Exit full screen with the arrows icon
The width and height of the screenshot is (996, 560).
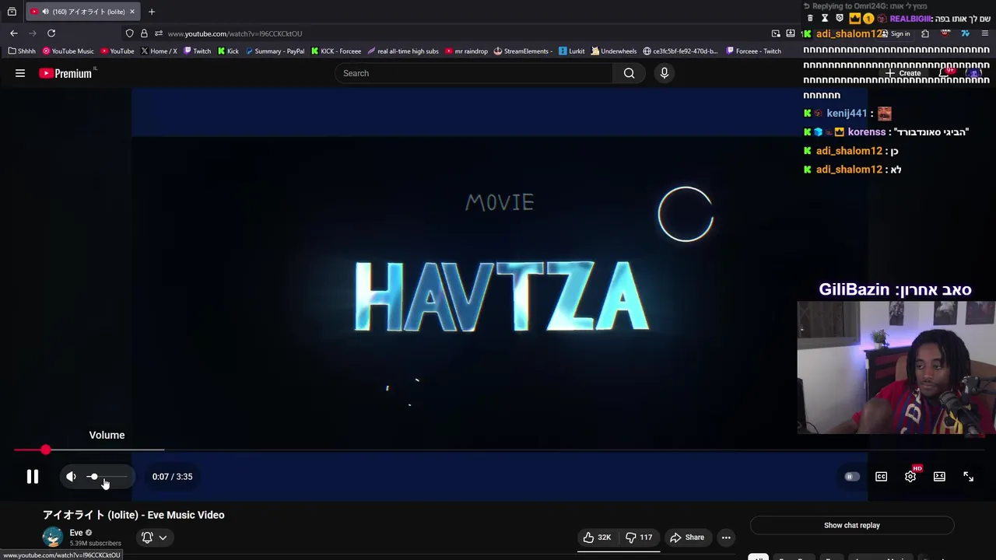pos(969,477)
